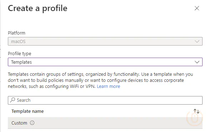Click the faint mouse watermark logo

tap(194, 118)
